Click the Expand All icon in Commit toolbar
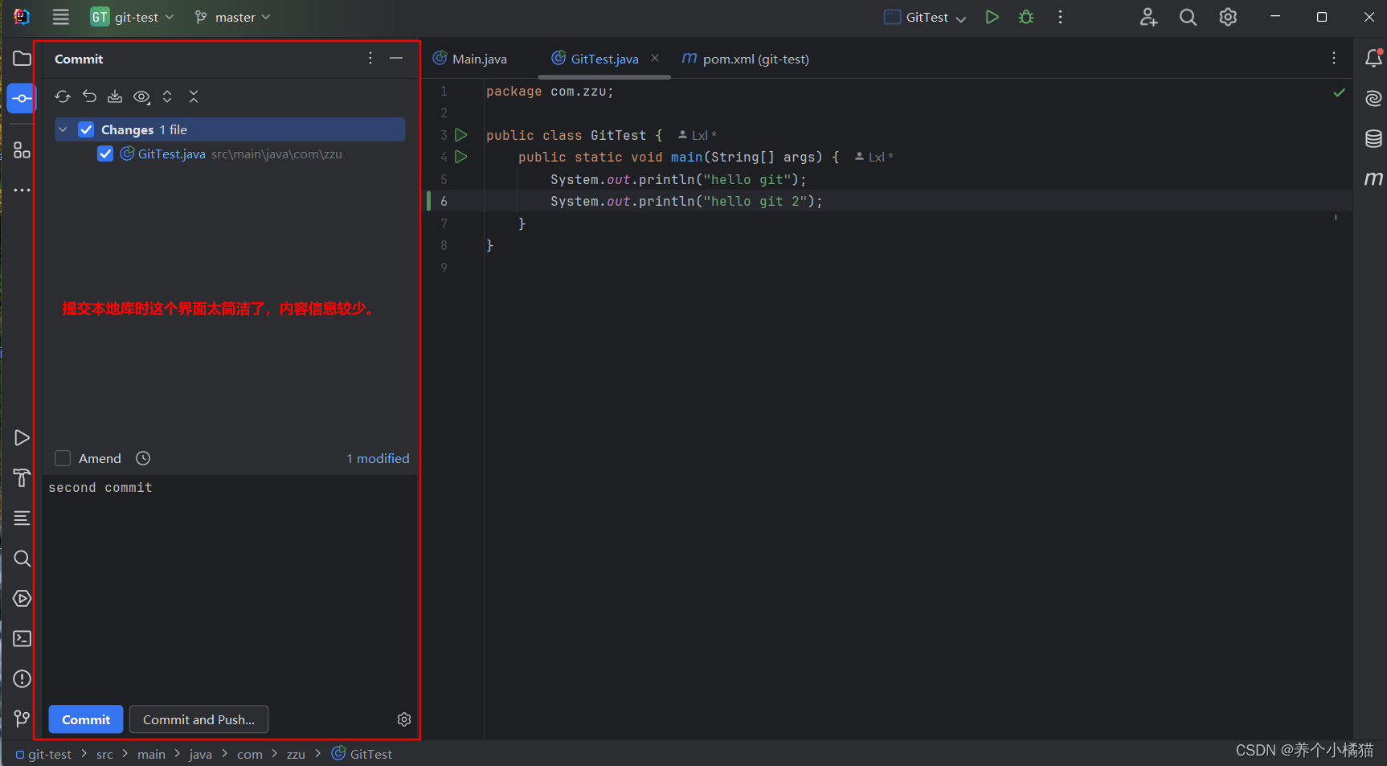 [x=167, y=96]
